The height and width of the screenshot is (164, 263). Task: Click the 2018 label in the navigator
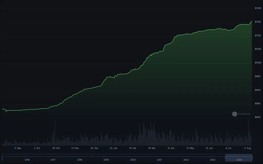80,160
